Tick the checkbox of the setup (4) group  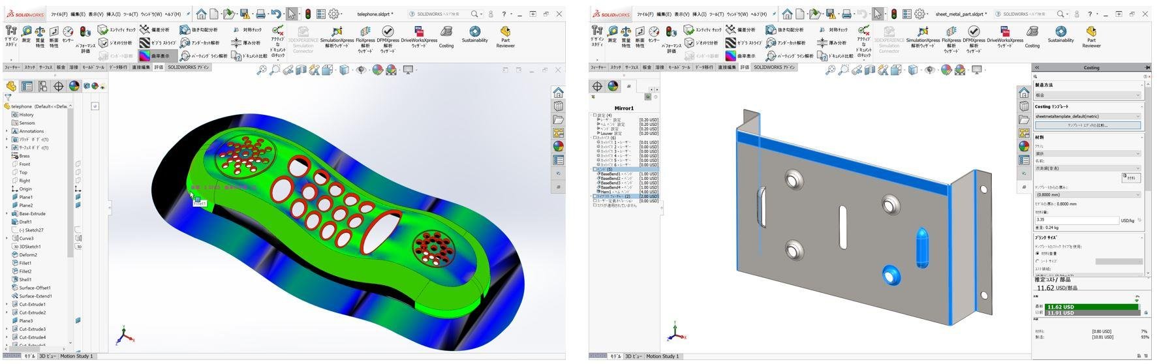(594, 115)
